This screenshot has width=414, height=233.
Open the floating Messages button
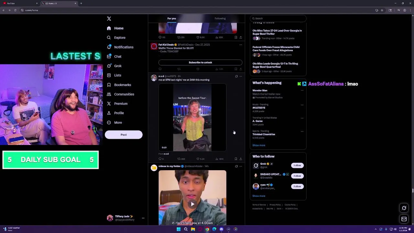click(x=404, y=219)
